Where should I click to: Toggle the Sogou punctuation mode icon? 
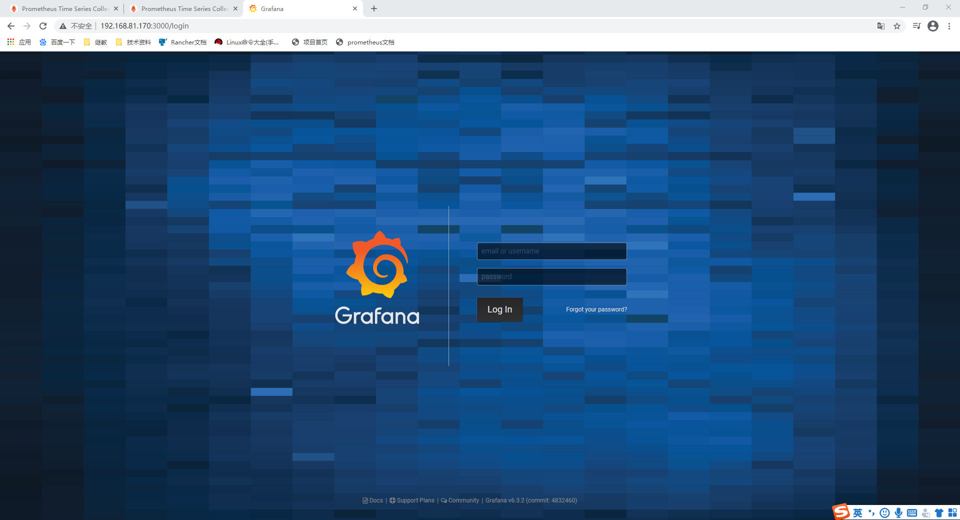tap(871, 513)
